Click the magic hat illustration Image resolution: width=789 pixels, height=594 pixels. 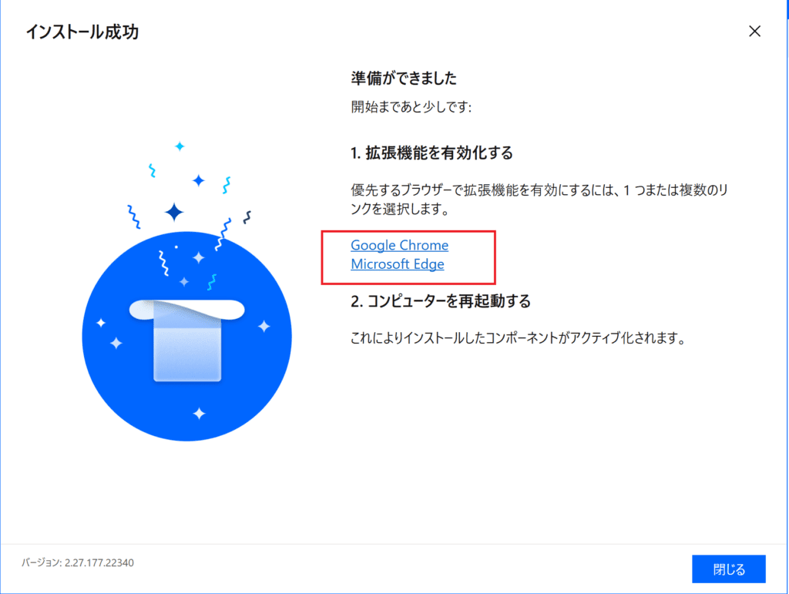point(186,336)
